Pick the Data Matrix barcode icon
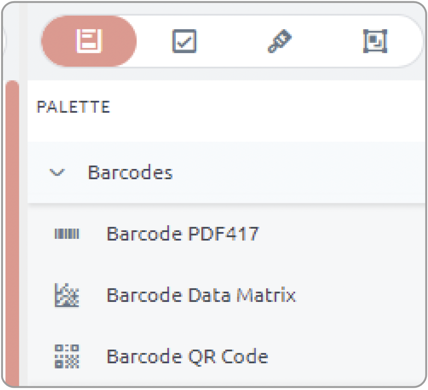This screenshot has height=390, width=428. coord(67,296)
